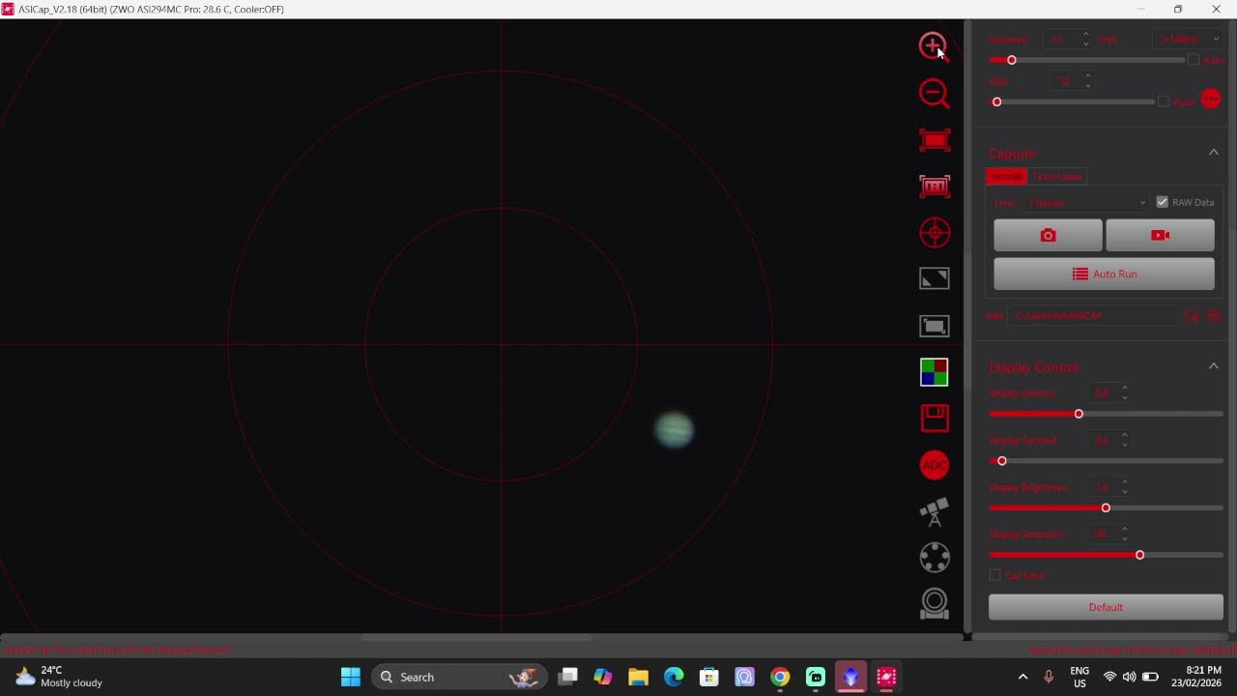Increase Gain value with up arrow
This screenshot has height=696, width=1237.
pos(1088,76)
